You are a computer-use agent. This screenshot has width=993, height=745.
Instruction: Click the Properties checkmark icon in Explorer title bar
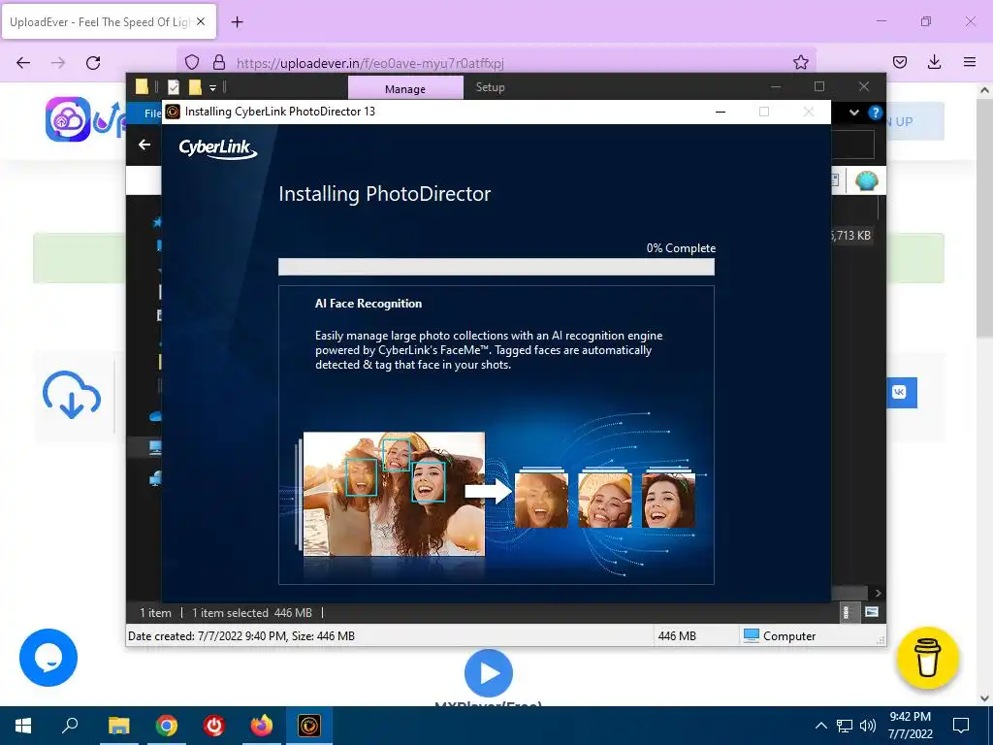[174, 86]
